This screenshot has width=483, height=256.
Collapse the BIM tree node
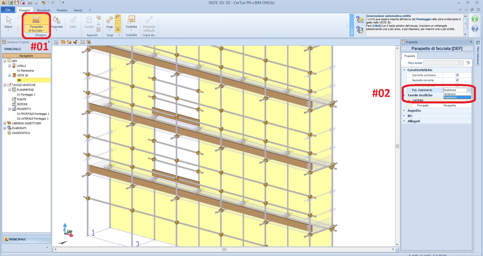click(x=5, y=61)
